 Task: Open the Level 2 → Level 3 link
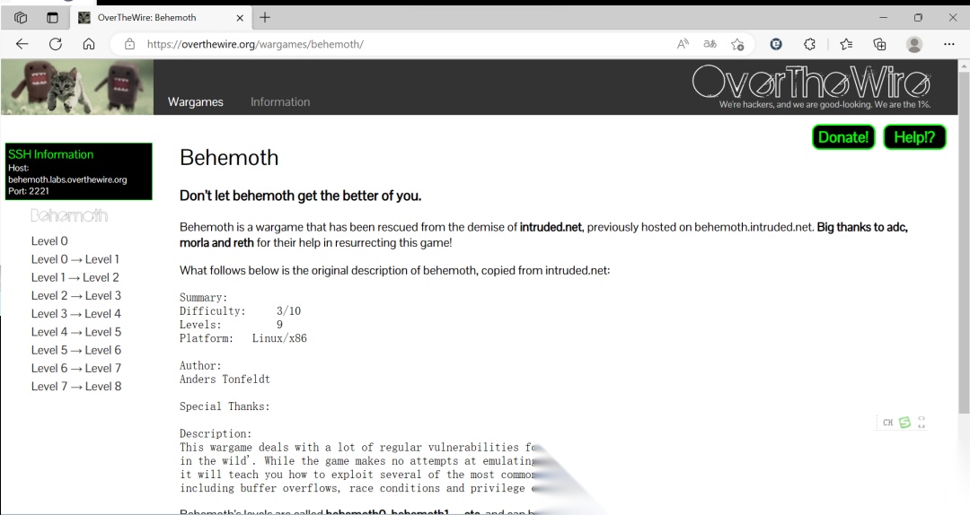(76, 295)
